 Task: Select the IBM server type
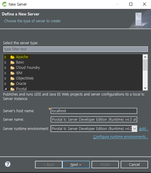pos(19,73)
